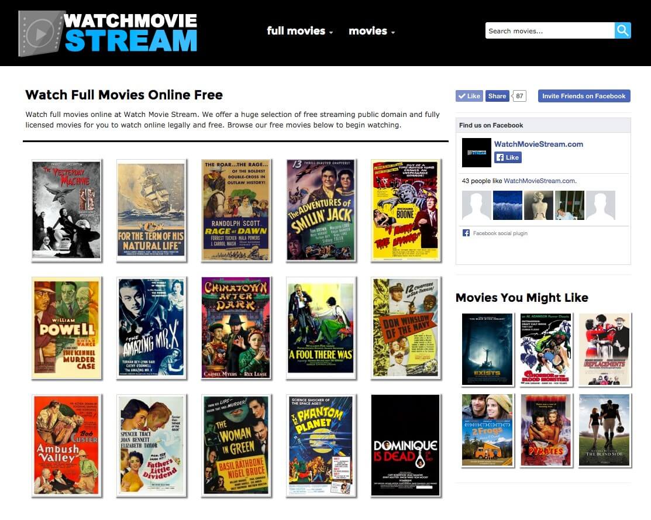Open Exists poster in Movies You Might Like
651x520 pixels.
[x=487, y=350]
